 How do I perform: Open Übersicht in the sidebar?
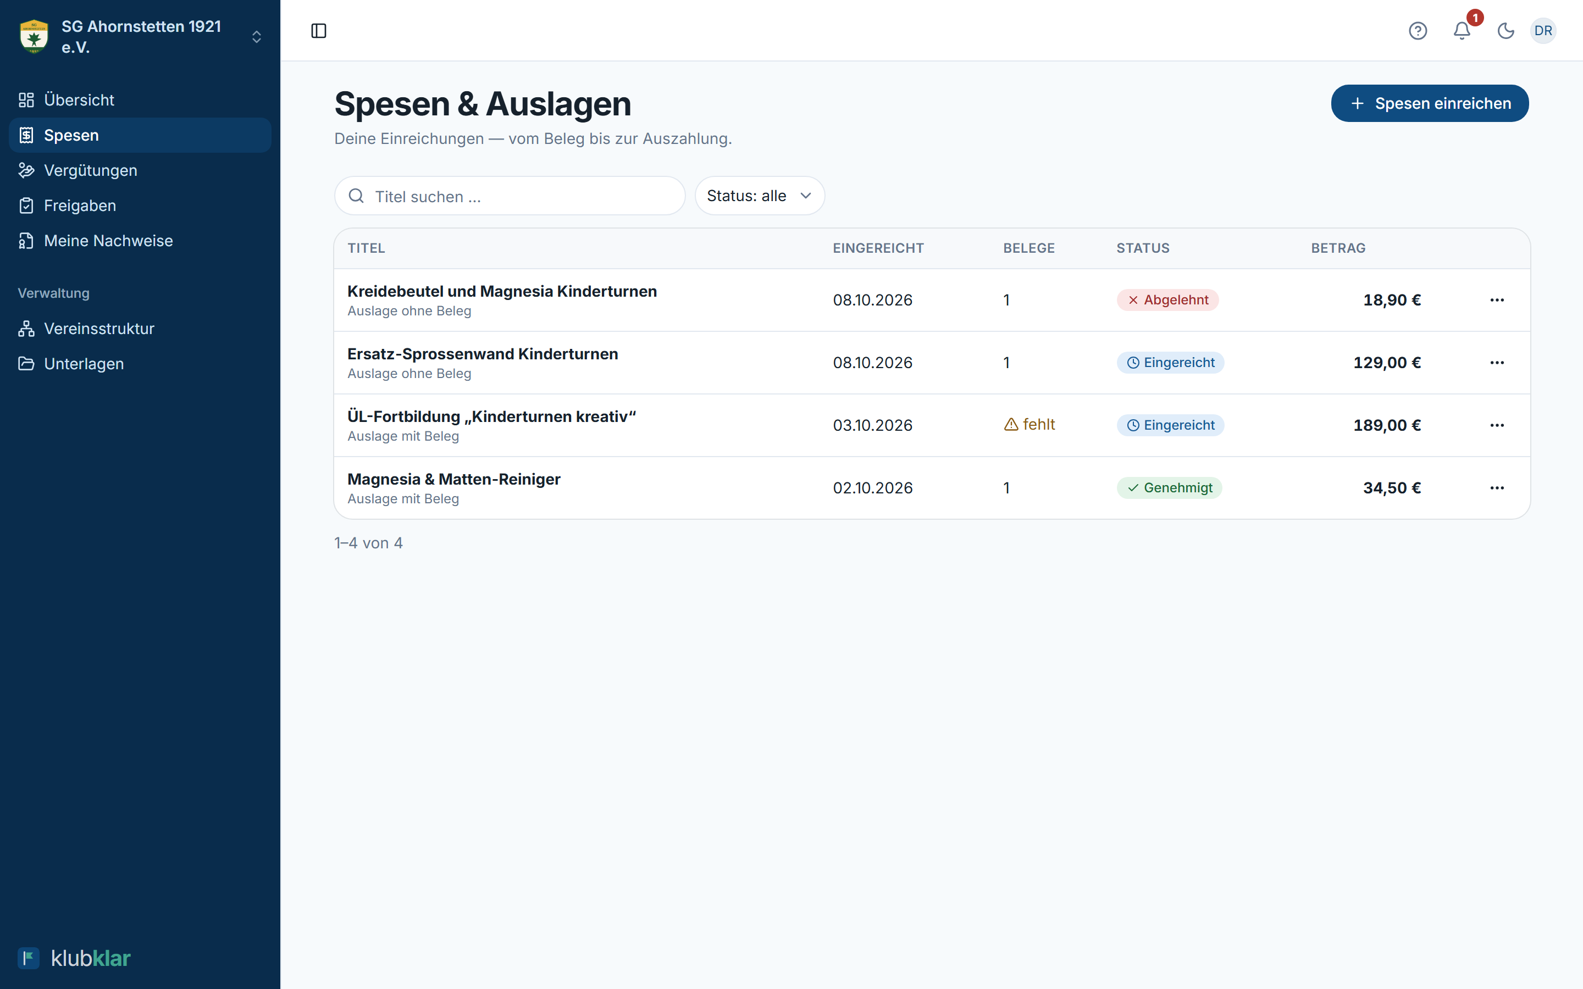click(140, 100)
